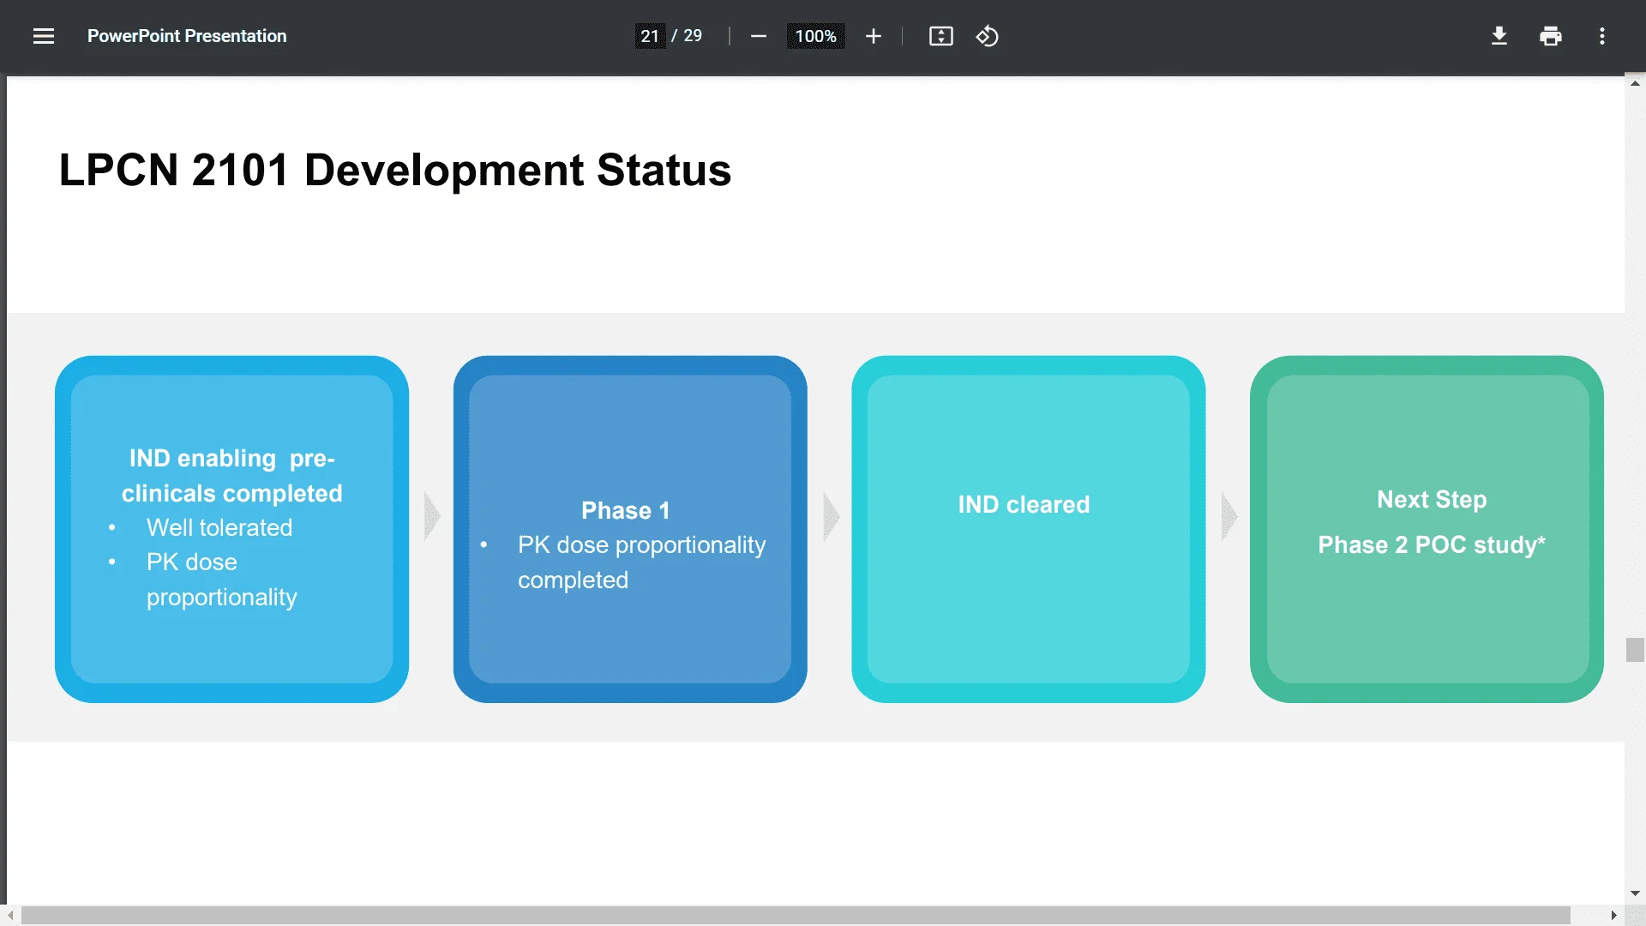Viewport: 1646px width, 926px height.
Task: Click the IND enabling pre-clinicals completed text
Action: 231,476
